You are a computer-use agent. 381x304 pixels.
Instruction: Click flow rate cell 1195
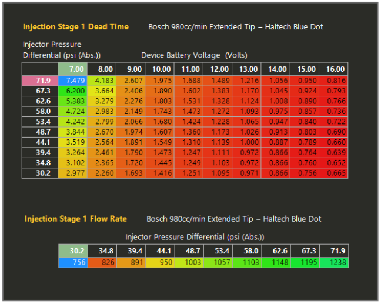(305, 263)
